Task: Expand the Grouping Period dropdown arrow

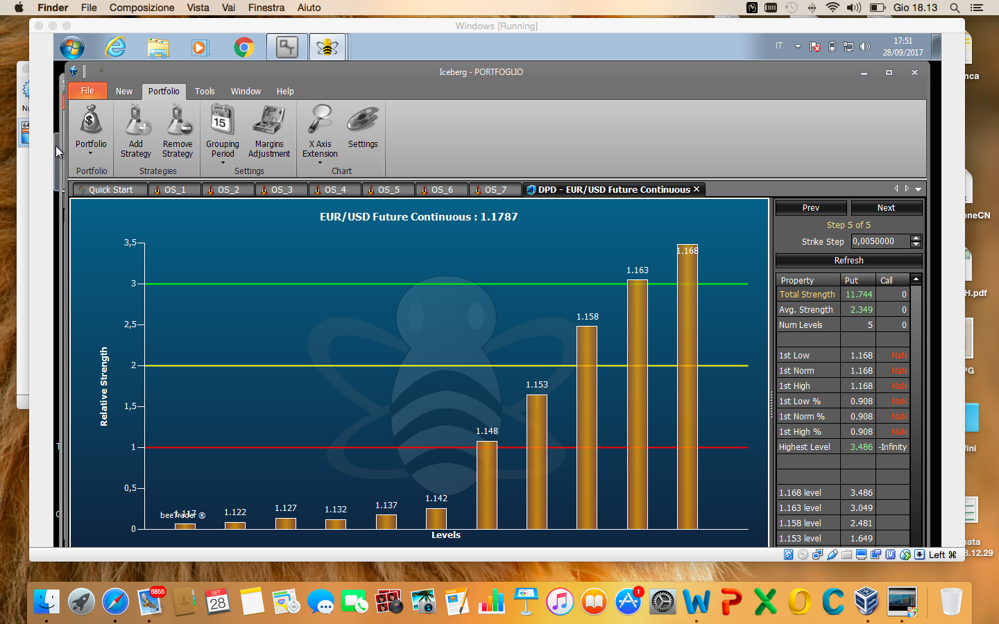Action: [x=223, y=163]
